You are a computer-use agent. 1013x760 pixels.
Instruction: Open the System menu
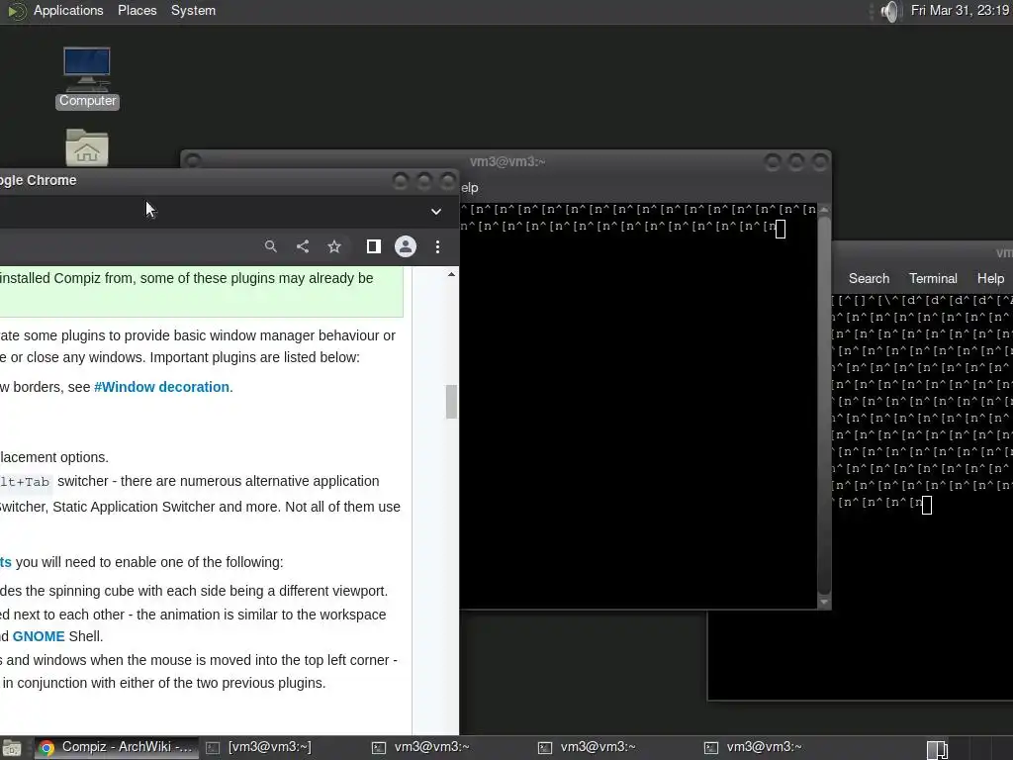[x=193, y=10]
